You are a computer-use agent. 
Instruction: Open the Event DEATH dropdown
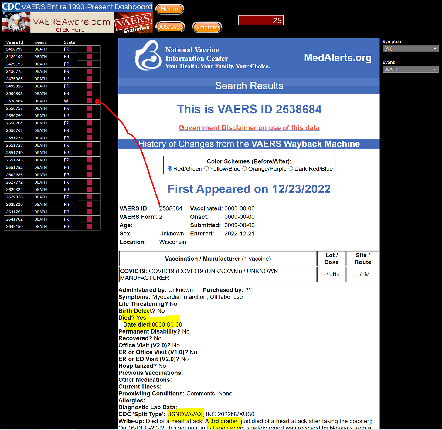pyautogui.click(x=410, y=69)
